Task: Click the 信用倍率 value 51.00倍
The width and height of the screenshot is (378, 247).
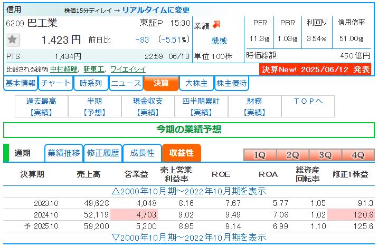Action: click(x=351, y=39)
